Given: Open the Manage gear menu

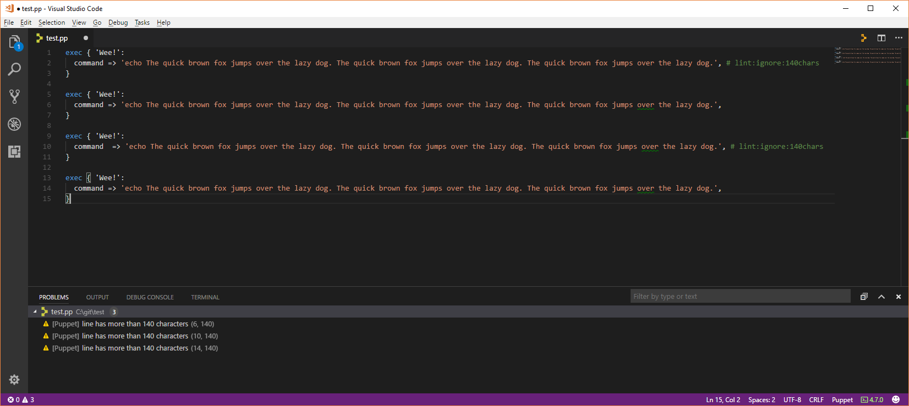Looking at the screenshot, I should [14, 380].
